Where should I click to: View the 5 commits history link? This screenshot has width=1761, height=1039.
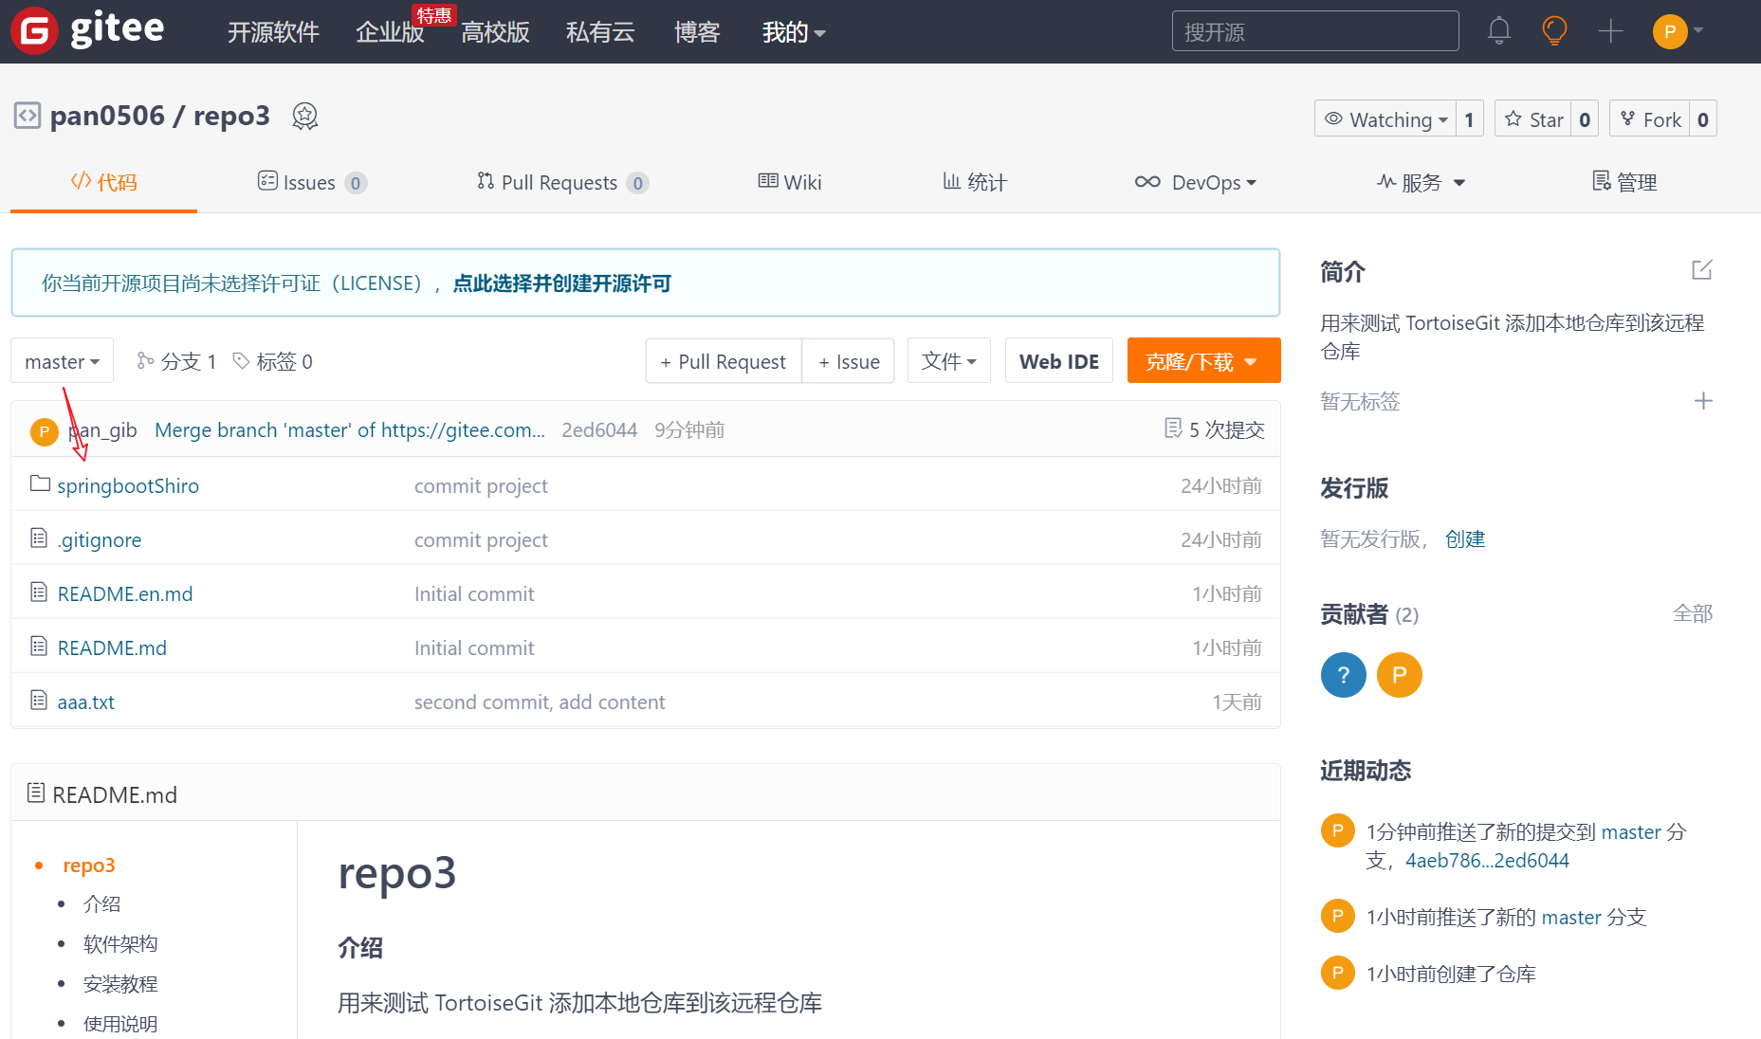click(1215, 429)
